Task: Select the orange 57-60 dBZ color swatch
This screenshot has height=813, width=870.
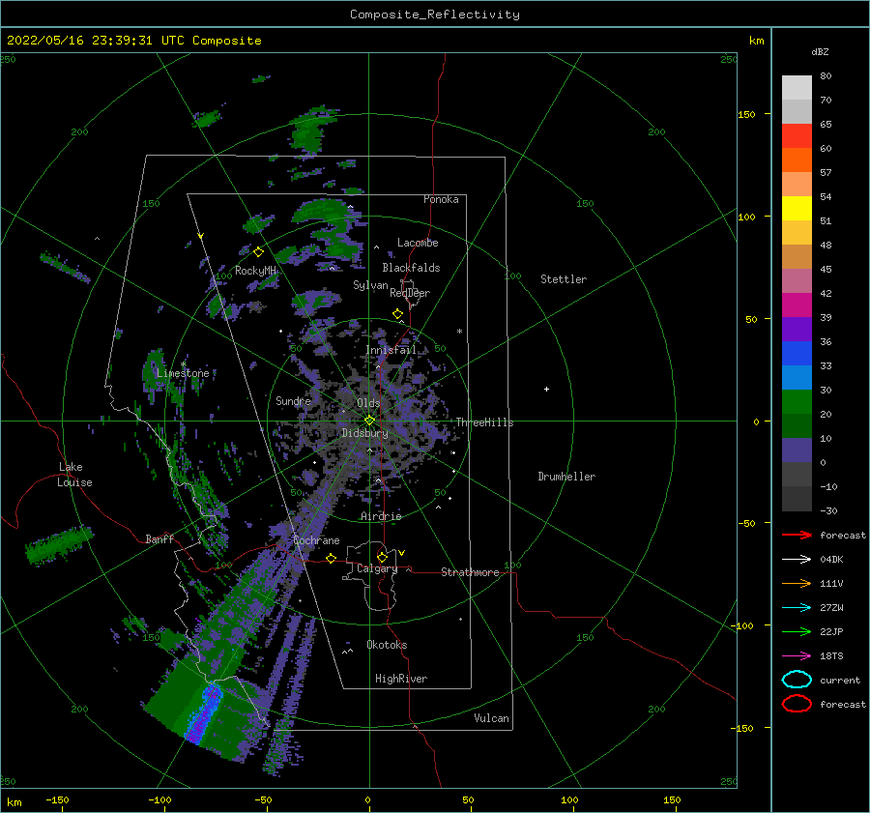Action: pyautogui.click(x=797, y=160)
